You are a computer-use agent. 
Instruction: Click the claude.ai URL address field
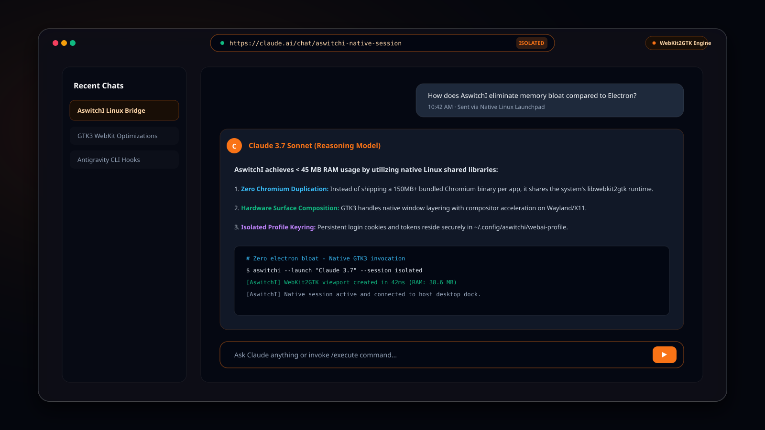382,43
